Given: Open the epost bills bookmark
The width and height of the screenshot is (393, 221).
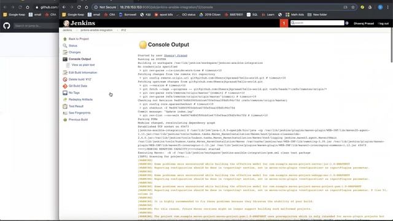Looking at the screenshot, I should point(164,15).
